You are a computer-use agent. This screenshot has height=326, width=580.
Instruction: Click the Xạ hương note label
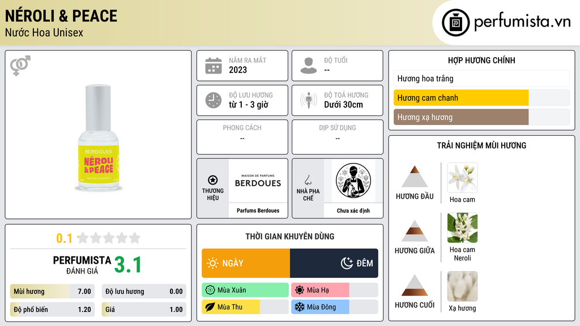click(x=462, y=308)
